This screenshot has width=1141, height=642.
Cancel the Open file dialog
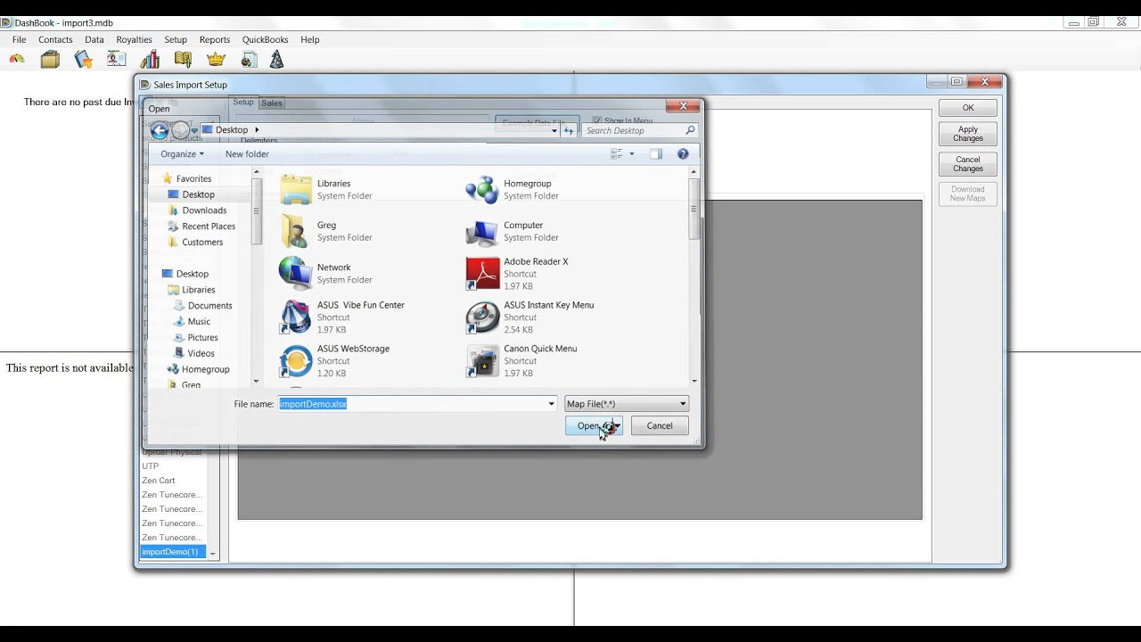pyautogui.click(x=660, y=426)
